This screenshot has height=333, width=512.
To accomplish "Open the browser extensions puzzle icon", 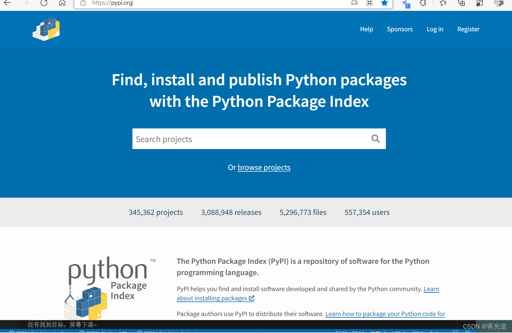I will 423,3.
